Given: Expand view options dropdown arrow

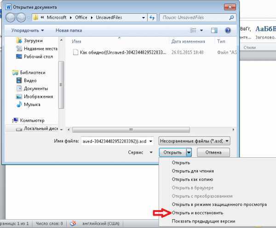Looking at the screenshot, I should (x=201, y=30).
